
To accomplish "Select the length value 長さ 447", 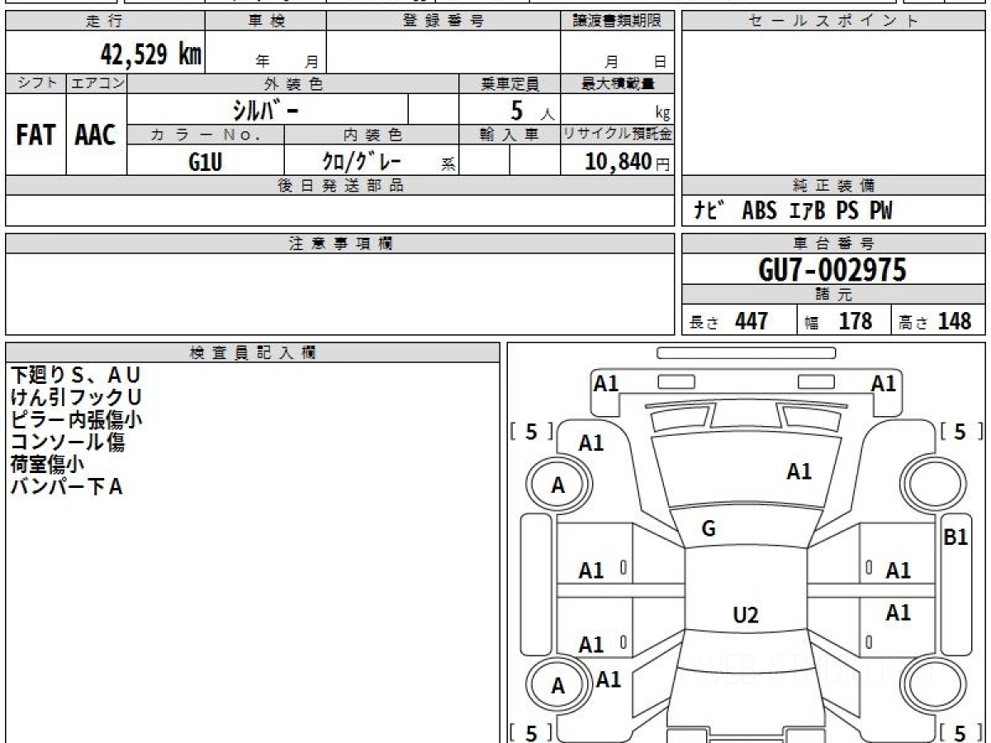I will (728, 321).
